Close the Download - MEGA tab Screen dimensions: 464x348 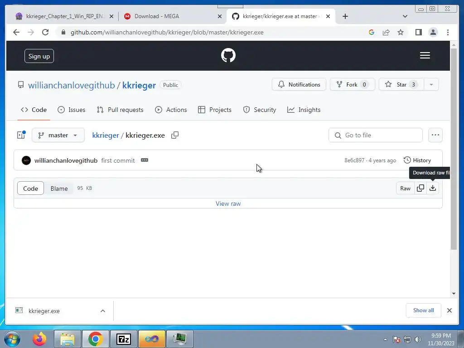pos(220,16)
